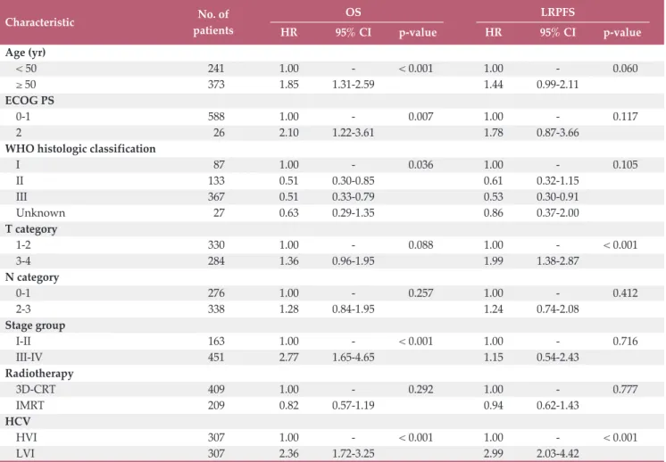Select patient count "276"
This screenshot has width=666, height=462.
(x=216, y=293)
